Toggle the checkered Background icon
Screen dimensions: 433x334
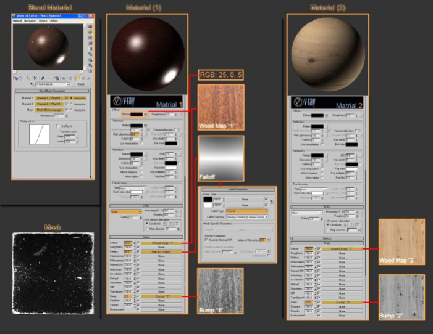pyautogui.click(x=90, y=38)
